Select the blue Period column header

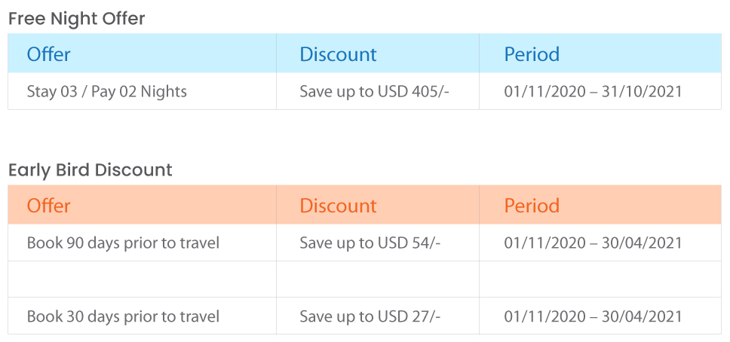600,53
